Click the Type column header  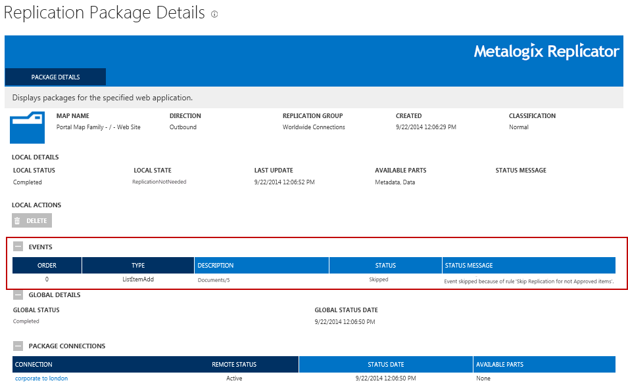coord(138,266)
